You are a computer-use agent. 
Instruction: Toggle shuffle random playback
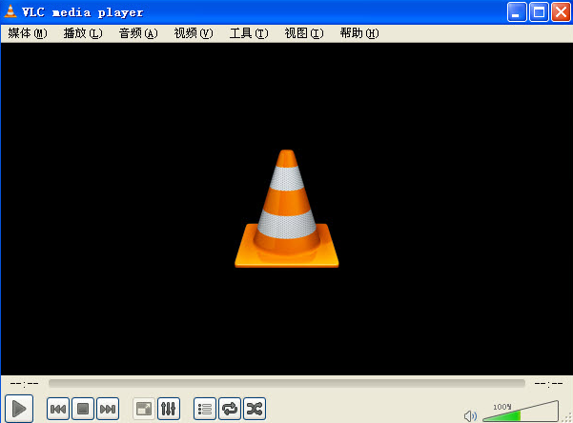(x=255, y=409)
